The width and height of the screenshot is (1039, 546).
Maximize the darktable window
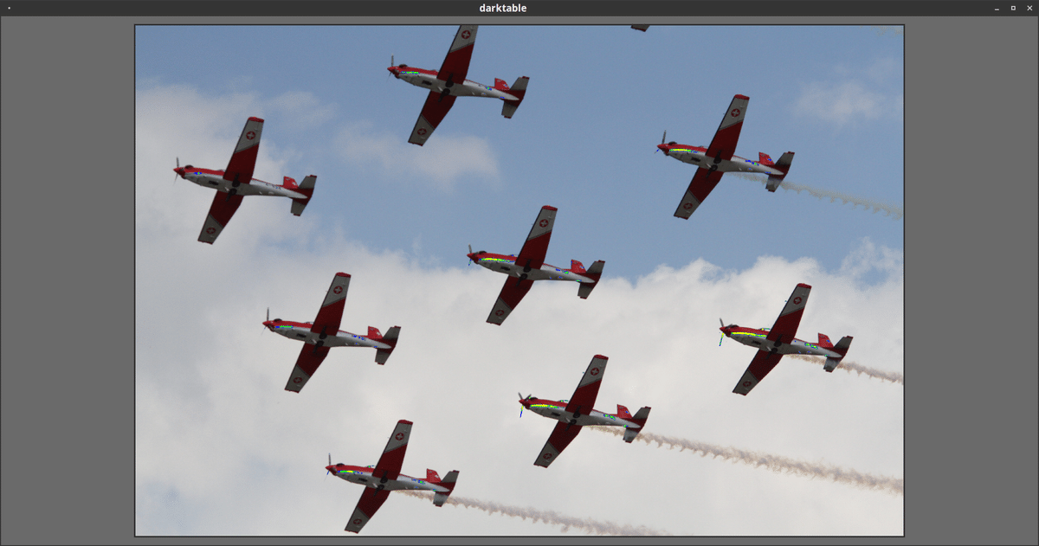point(1013,8)
